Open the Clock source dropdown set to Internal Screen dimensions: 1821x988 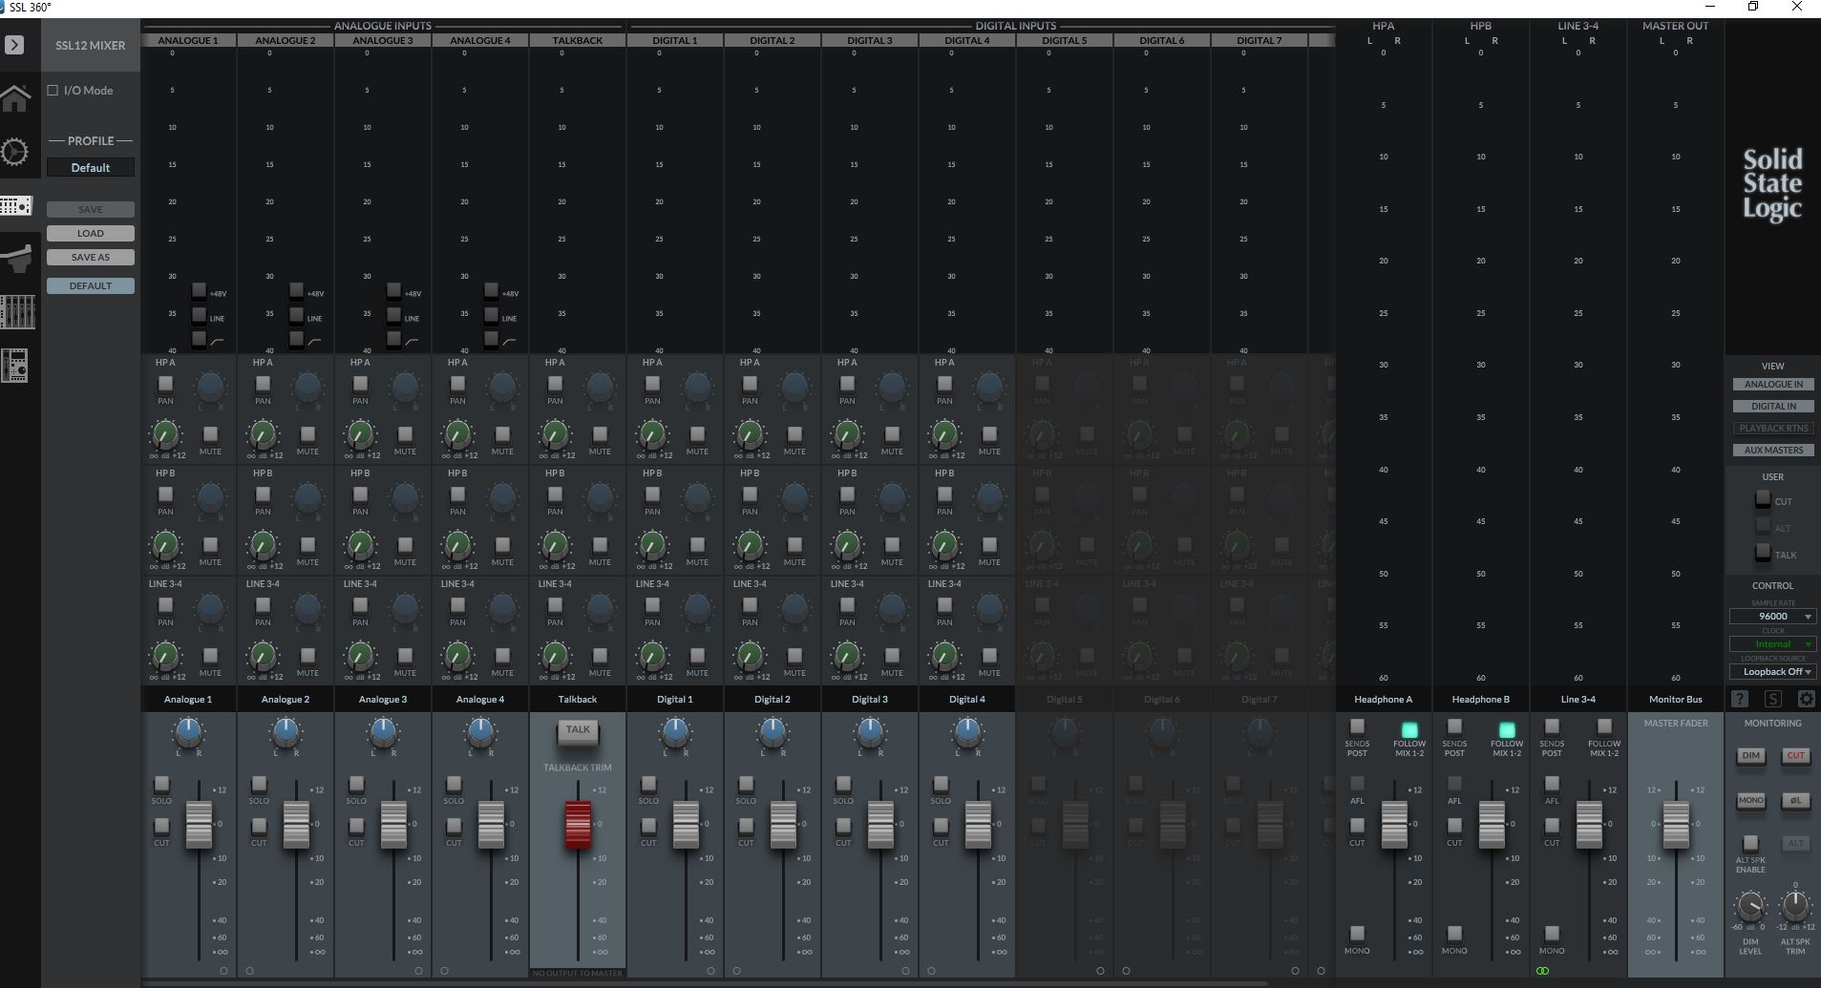point(1772,643)
